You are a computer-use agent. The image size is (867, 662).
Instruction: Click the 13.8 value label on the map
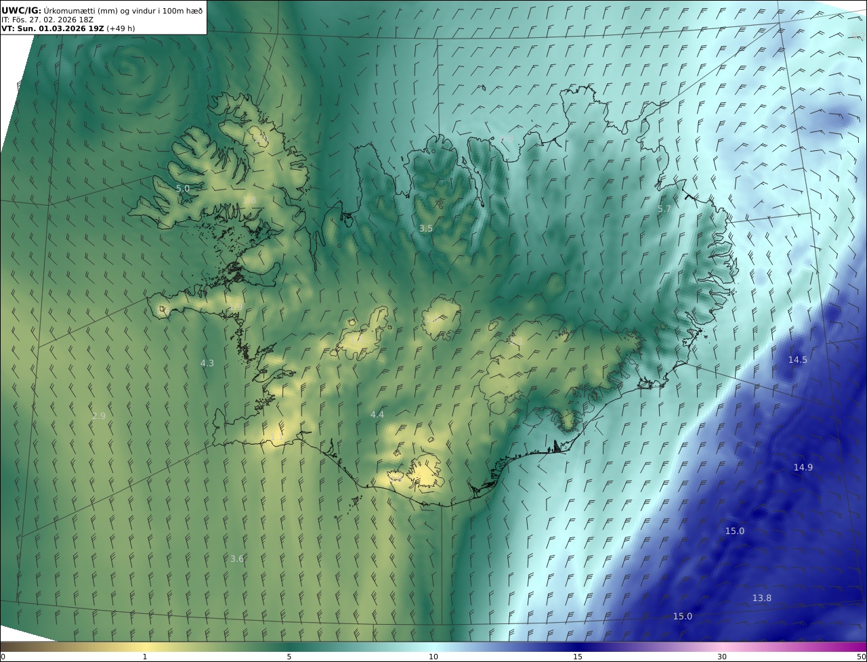point(762,598)
